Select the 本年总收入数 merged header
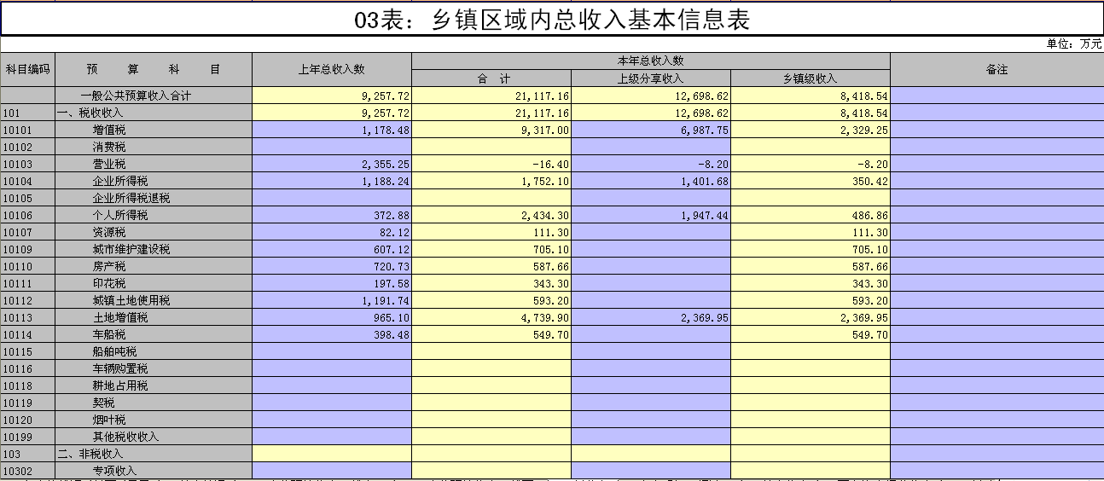Image resolution: width=1104 pixels, height=481 pixels. point(651,61)
